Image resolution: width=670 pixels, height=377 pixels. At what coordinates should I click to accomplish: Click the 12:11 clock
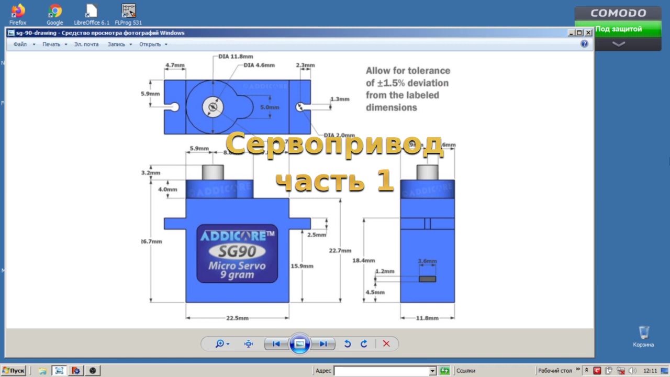point(650,371)
